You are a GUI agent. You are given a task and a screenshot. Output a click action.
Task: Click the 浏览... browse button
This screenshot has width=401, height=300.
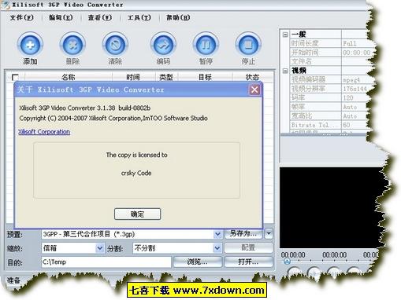pyautogui.click(x=198, y=262)
